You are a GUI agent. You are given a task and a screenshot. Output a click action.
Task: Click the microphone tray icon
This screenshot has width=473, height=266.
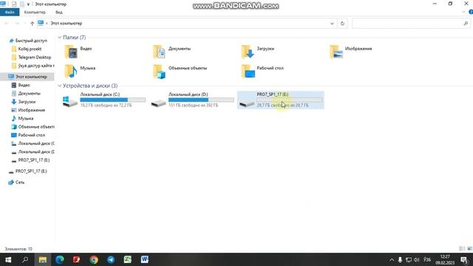(x=400, y=259)
